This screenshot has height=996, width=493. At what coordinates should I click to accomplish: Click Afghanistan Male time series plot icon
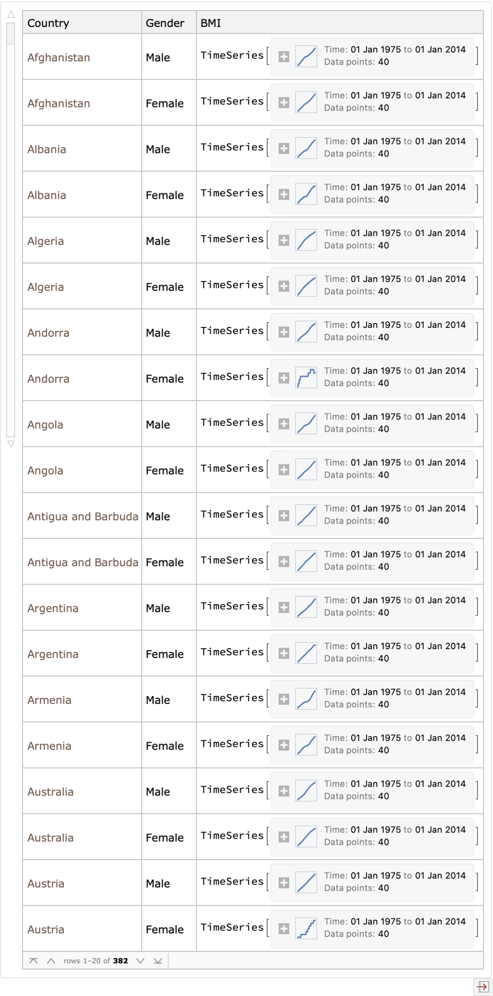(306, 56)
